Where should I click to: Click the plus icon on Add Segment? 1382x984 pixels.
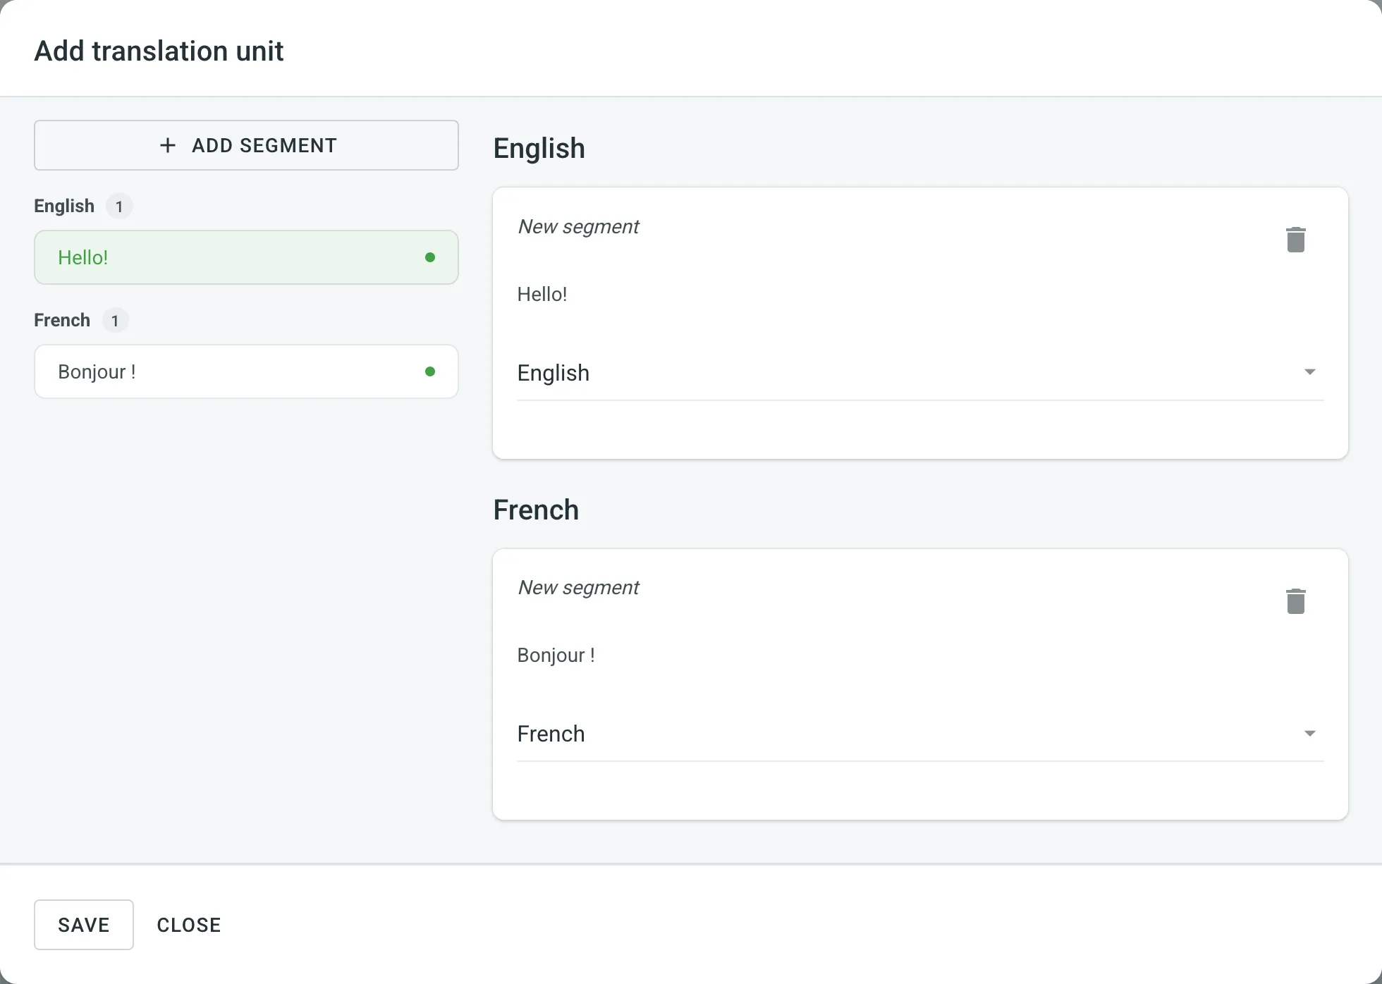click(167, 145)
